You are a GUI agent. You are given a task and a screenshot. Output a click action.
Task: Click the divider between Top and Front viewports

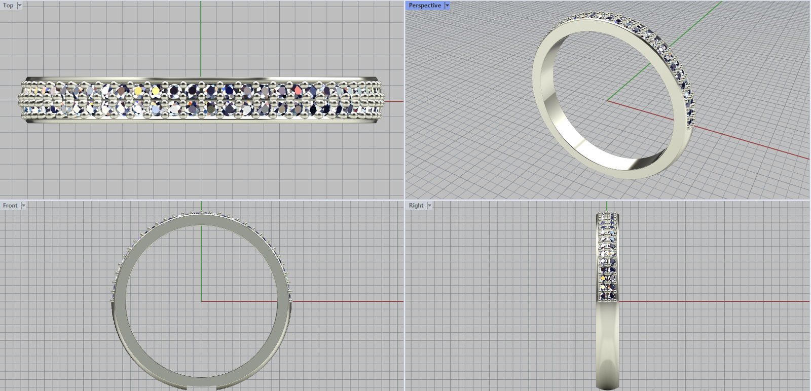click(x=203, y=200)
